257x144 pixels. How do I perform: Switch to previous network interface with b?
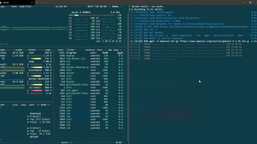38,105
